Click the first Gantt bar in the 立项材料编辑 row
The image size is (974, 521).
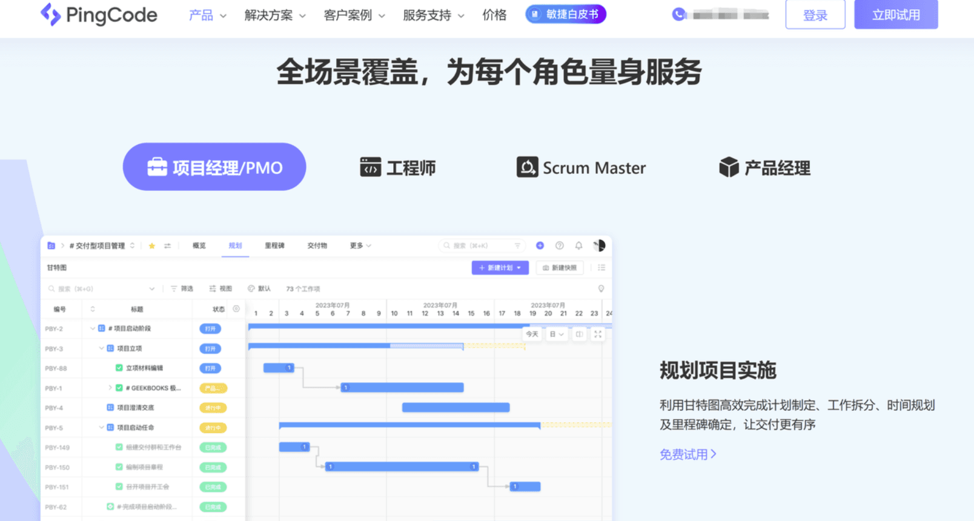click(279, 368)
